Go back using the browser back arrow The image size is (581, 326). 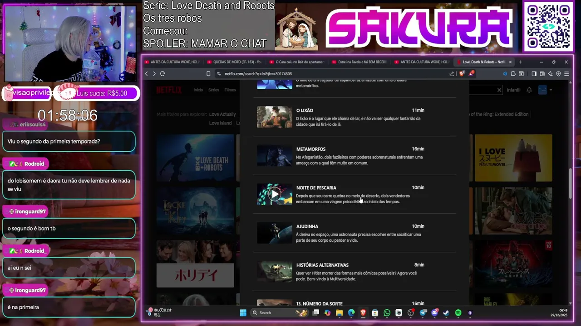pyautogui.click(x=146, y=74)
